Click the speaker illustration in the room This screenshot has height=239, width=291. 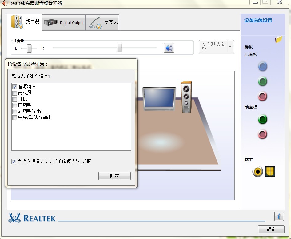click(x=186, y=97)
